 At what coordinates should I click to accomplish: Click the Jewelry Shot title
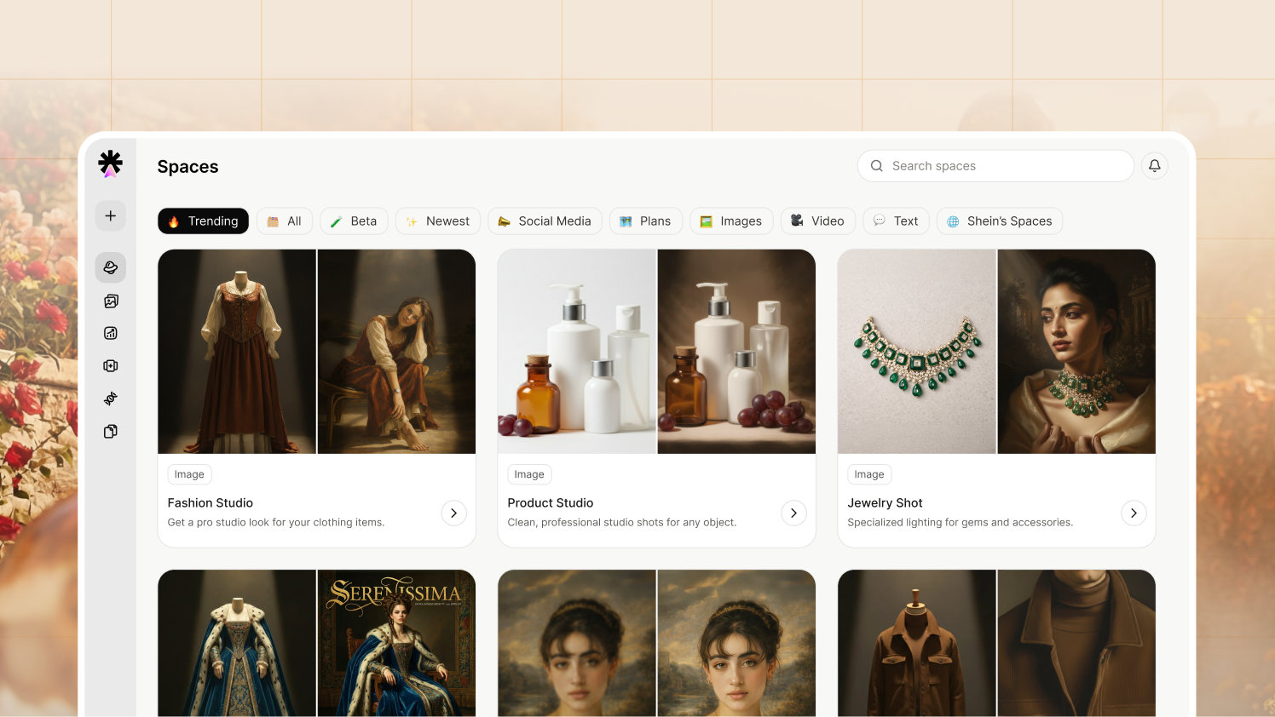coord(885,503)
